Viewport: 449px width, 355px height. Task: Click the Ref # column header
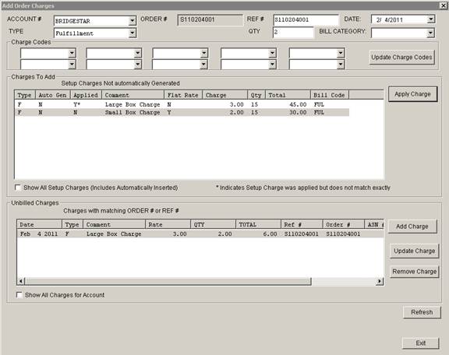pos(302,224)
